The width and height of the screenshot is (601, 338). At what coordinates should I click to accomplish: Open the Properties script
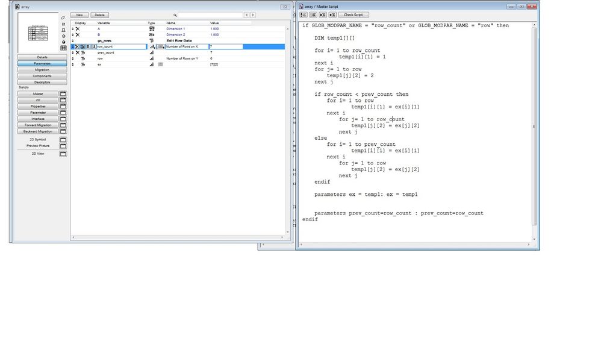pyautogui.click(x=38, y=106)
